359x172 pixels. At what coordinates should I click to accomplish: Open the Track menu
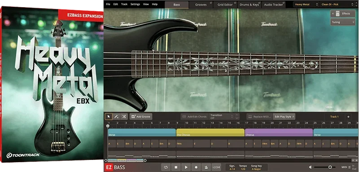click(124, 4)
